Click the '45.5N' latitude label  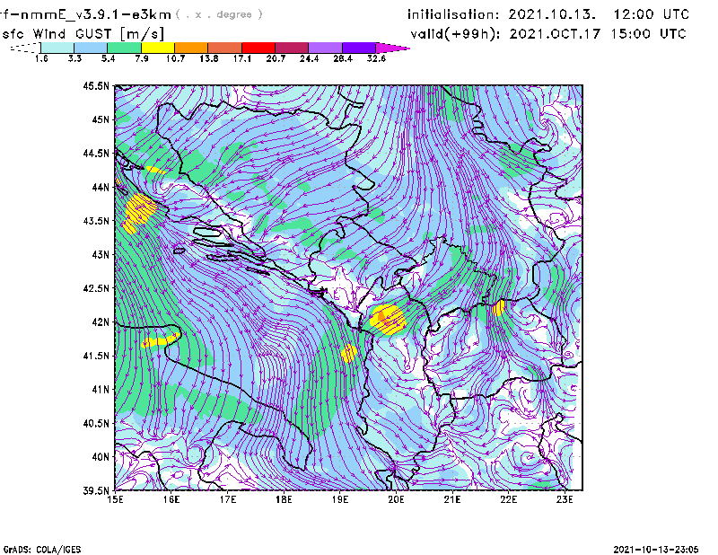pos(96,85)
